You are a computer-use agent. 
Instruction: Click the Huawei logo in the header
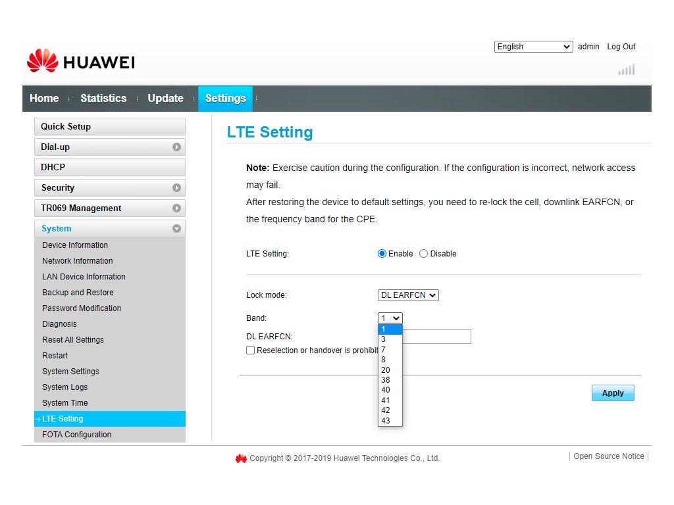[81, 61]
